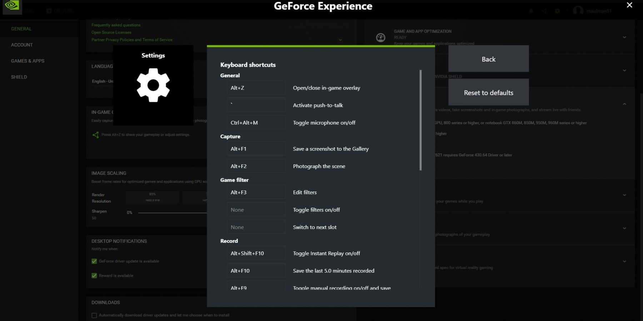This screenshot has height=321, width=643.
Task: Open the user avatar profile icon
Action: pyautogui.click(x=578, y=11)
